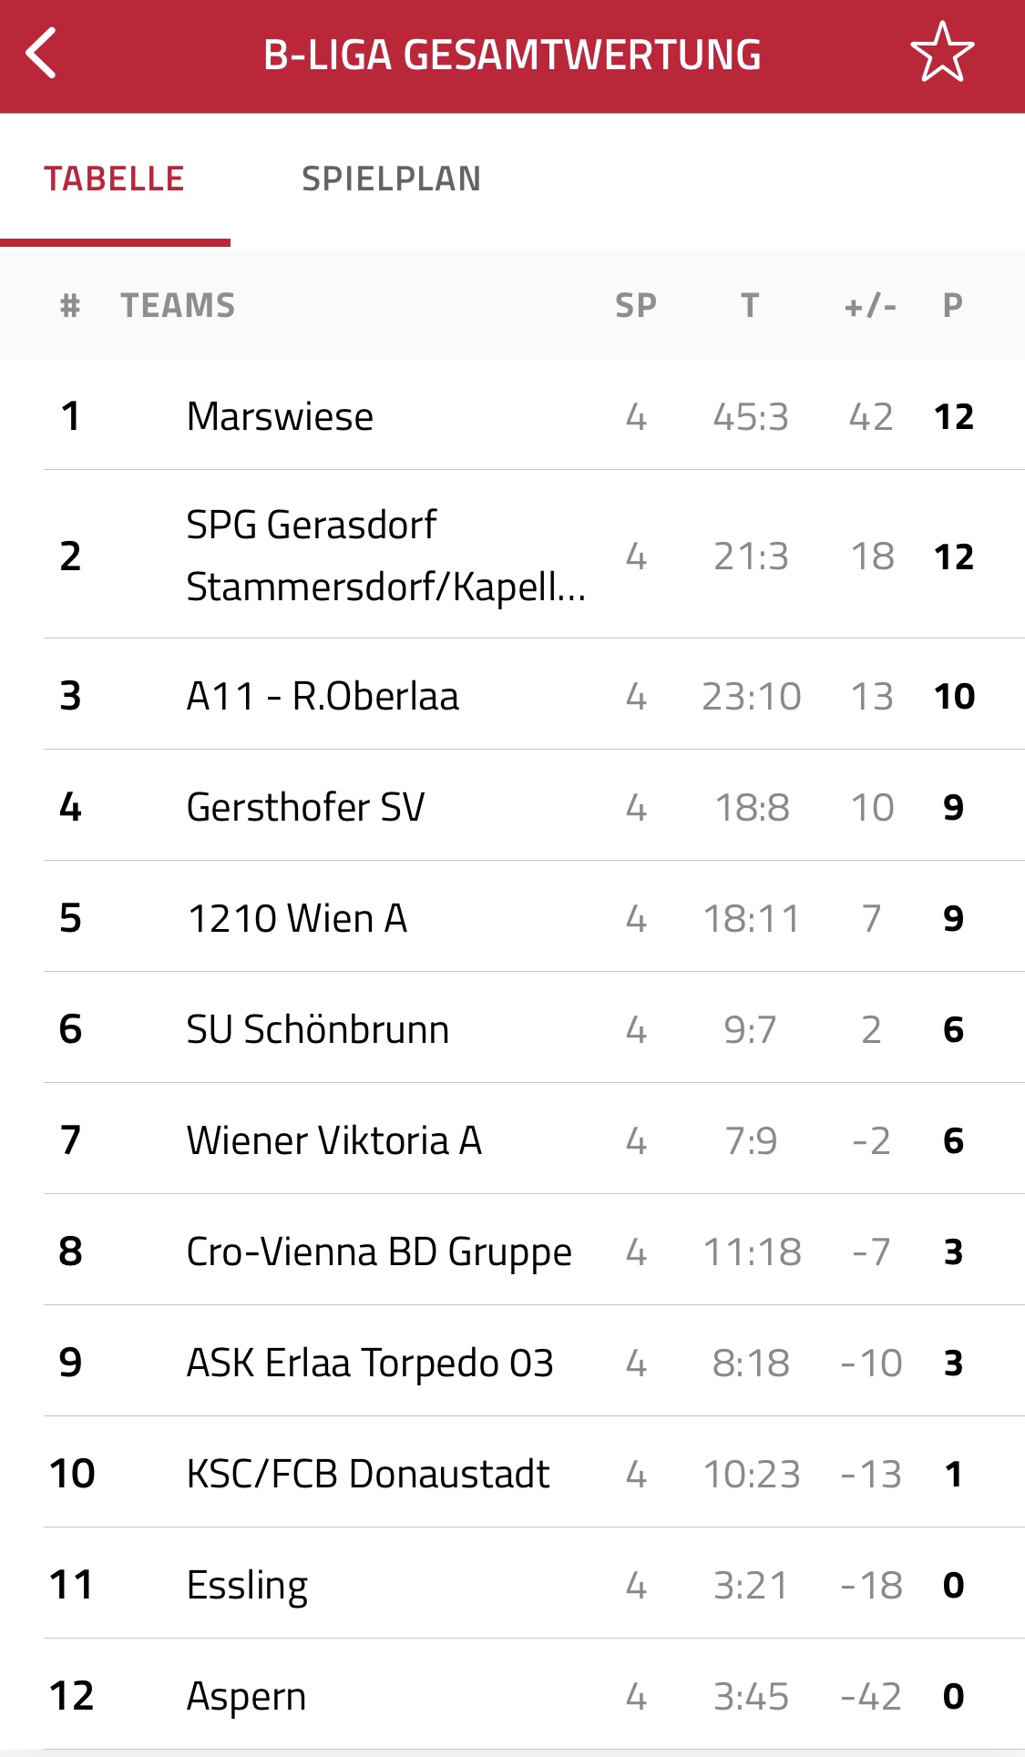Open SU Schönbrunn team row
The width and height of the screenshot is (1025, 1757).
(512, 1028)
